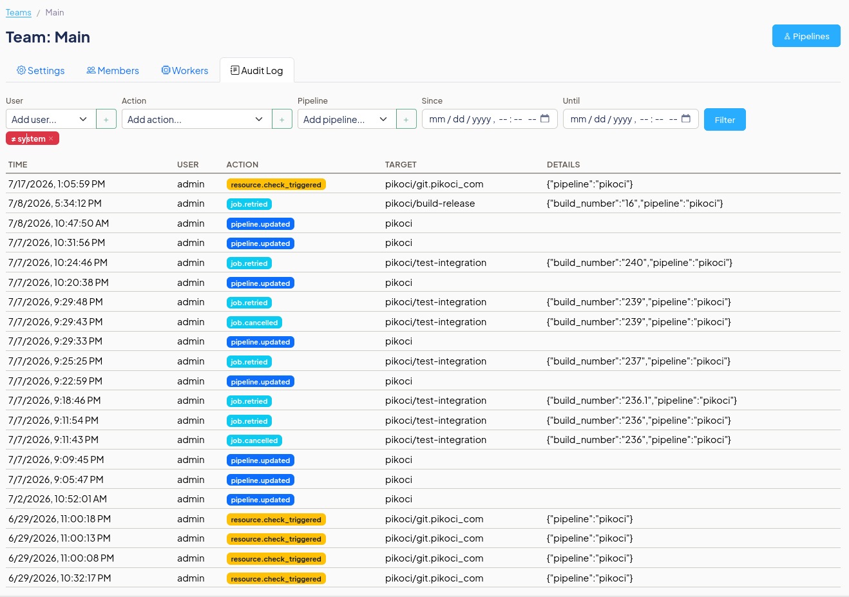849x597 pixels.
Task: Click details with build_number 237
Action: 639,361
